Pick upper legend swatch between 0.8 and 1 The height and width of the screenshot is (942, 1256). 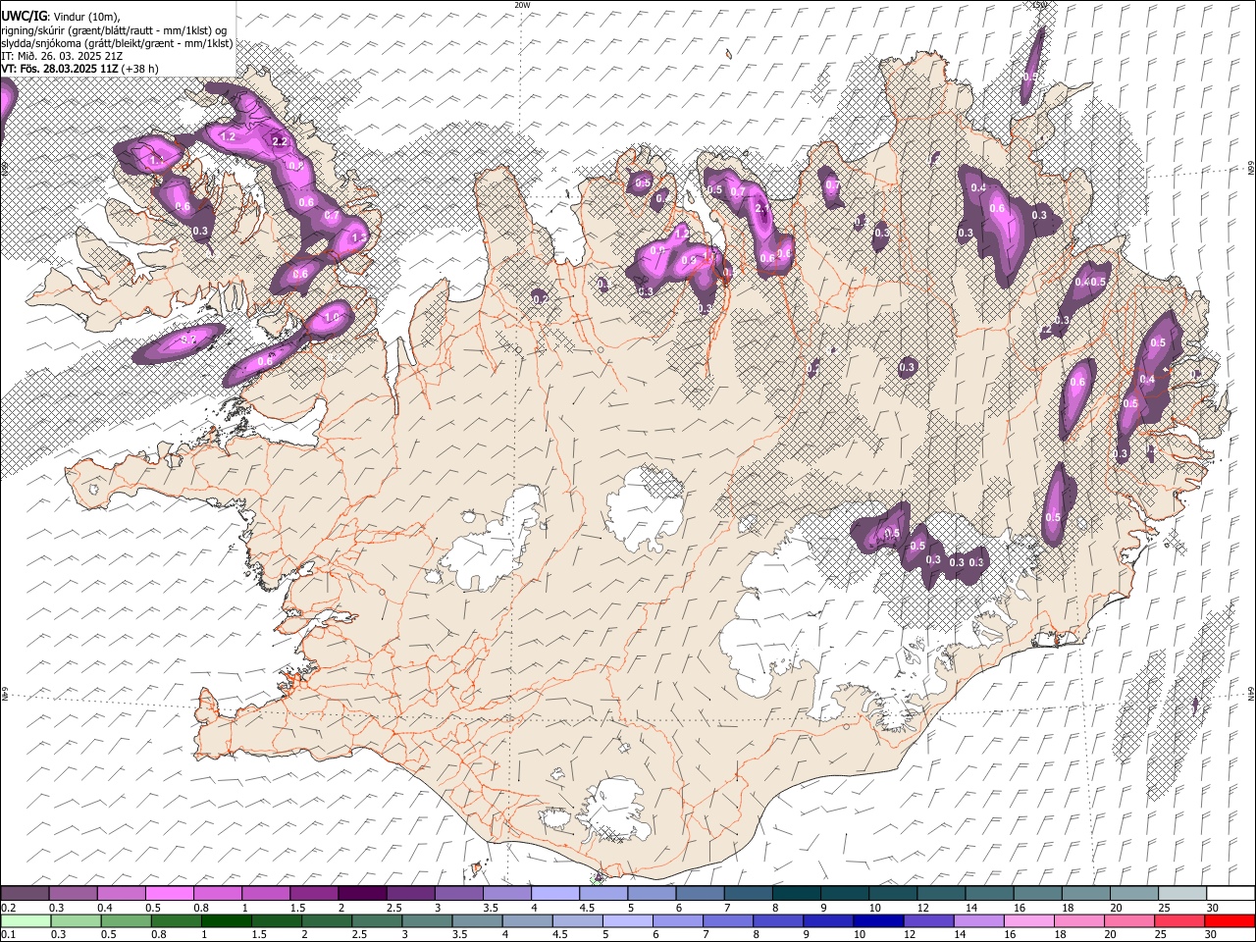[217, 893]
